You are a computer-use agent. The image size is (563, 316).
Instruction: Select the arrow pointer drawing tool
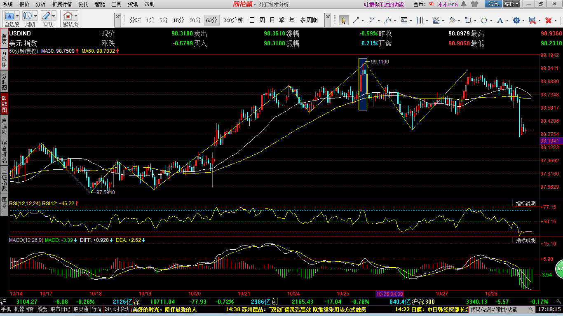click(x=343, y=20)
